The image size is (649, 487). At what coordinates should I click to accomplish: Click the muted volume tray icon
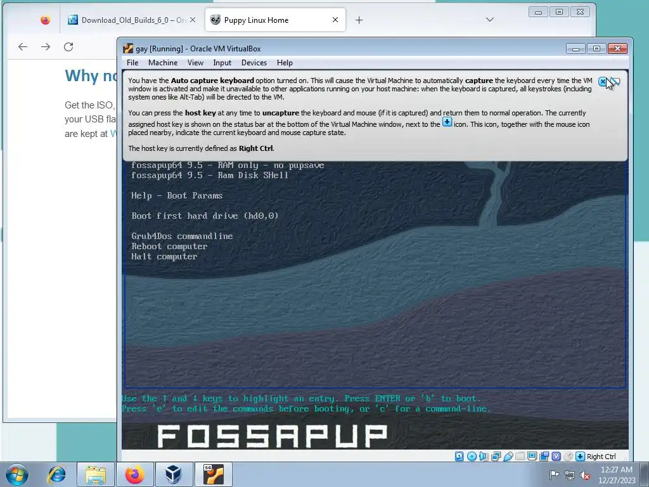pos(585,474)
